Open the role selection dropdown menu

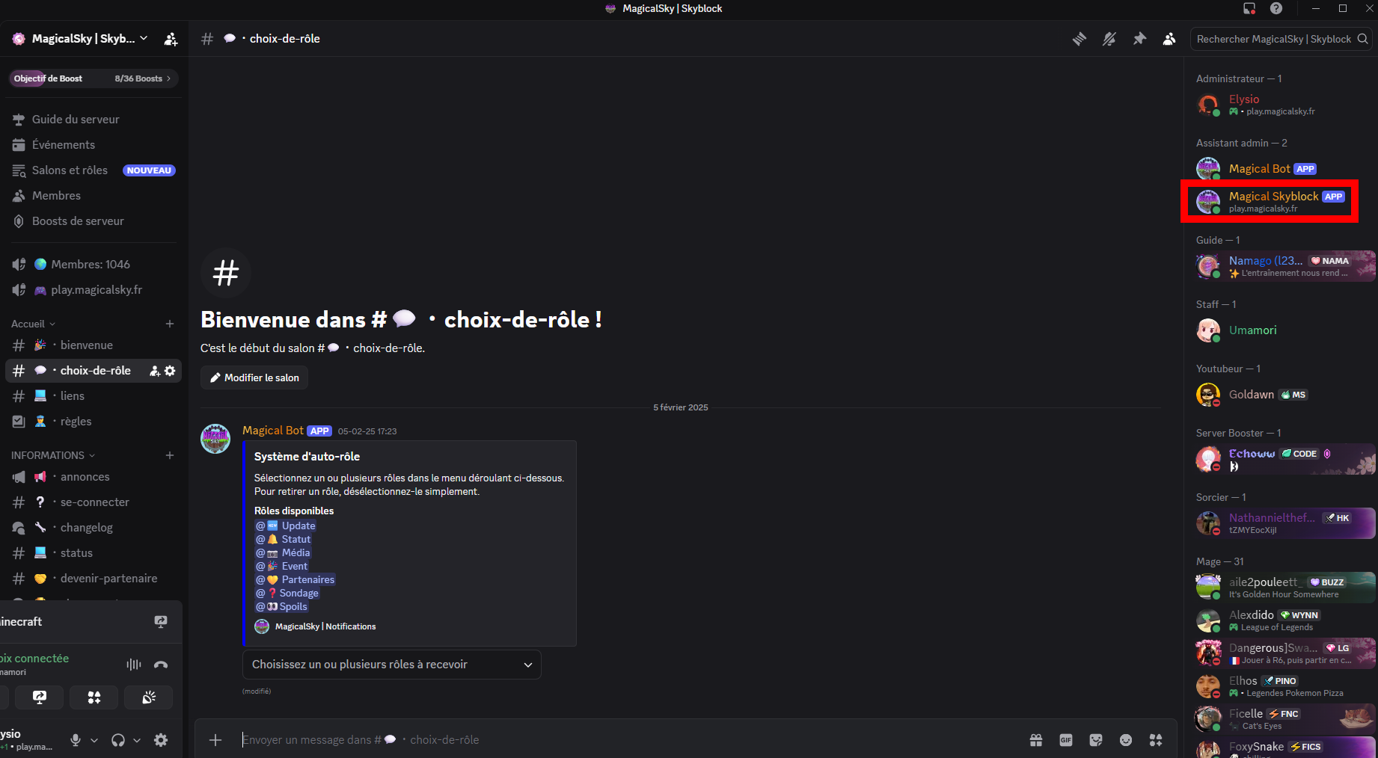(392, 665)
